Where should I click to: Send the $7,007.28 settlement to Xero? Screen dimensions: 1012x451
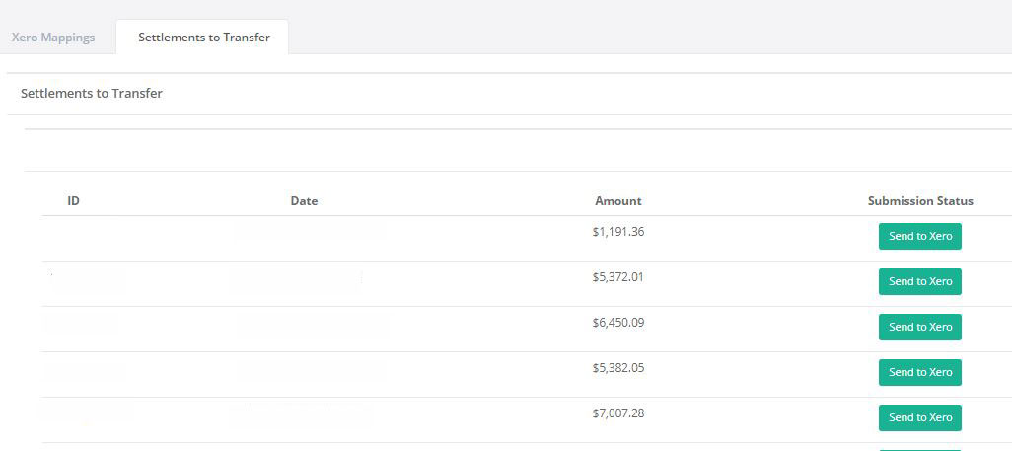(x=919, y=417)
